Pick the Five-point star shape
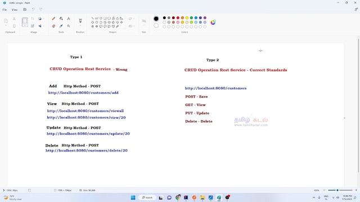This screenshot has width=360, height=202. pos(92,26)
